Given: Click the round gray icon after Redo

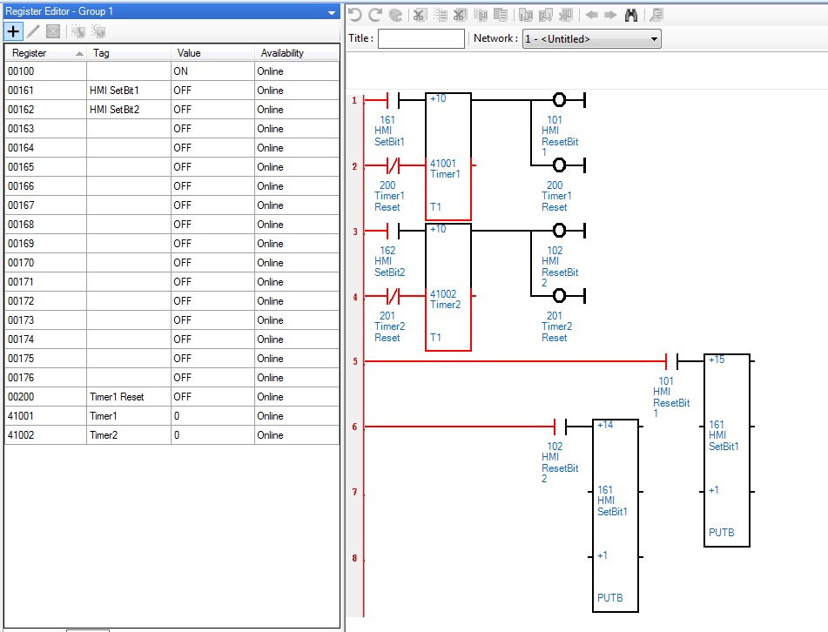Looking at the screenshot, I should point(395,15).
